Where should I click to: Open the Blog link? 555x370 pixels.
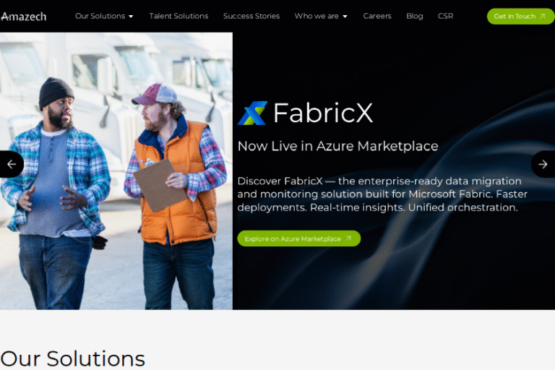[414, 16]
